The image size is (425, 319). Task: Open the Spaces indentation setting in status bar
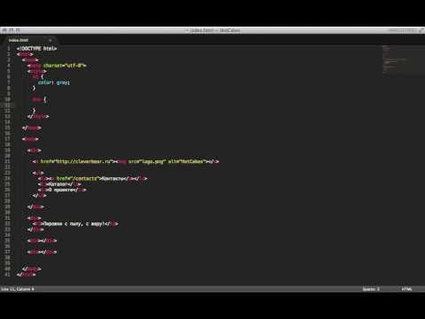click(x=371, y=289)
